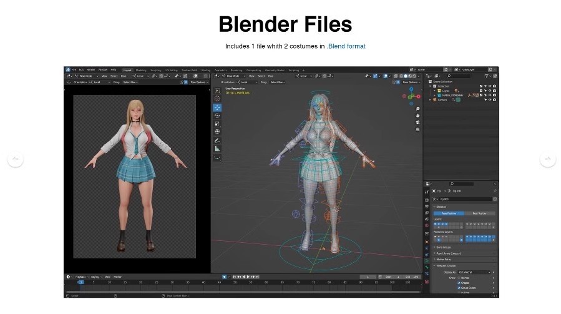
Task: Hide the Camera collection via eye icon
Action: [490, 100]
